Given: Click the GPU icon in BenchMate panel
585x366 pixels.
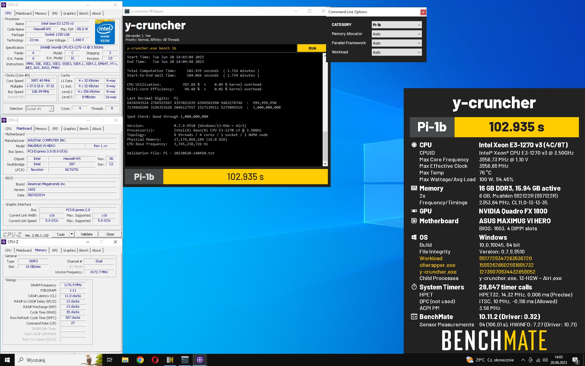Looking at the screenshot, I should click(414, 211).
